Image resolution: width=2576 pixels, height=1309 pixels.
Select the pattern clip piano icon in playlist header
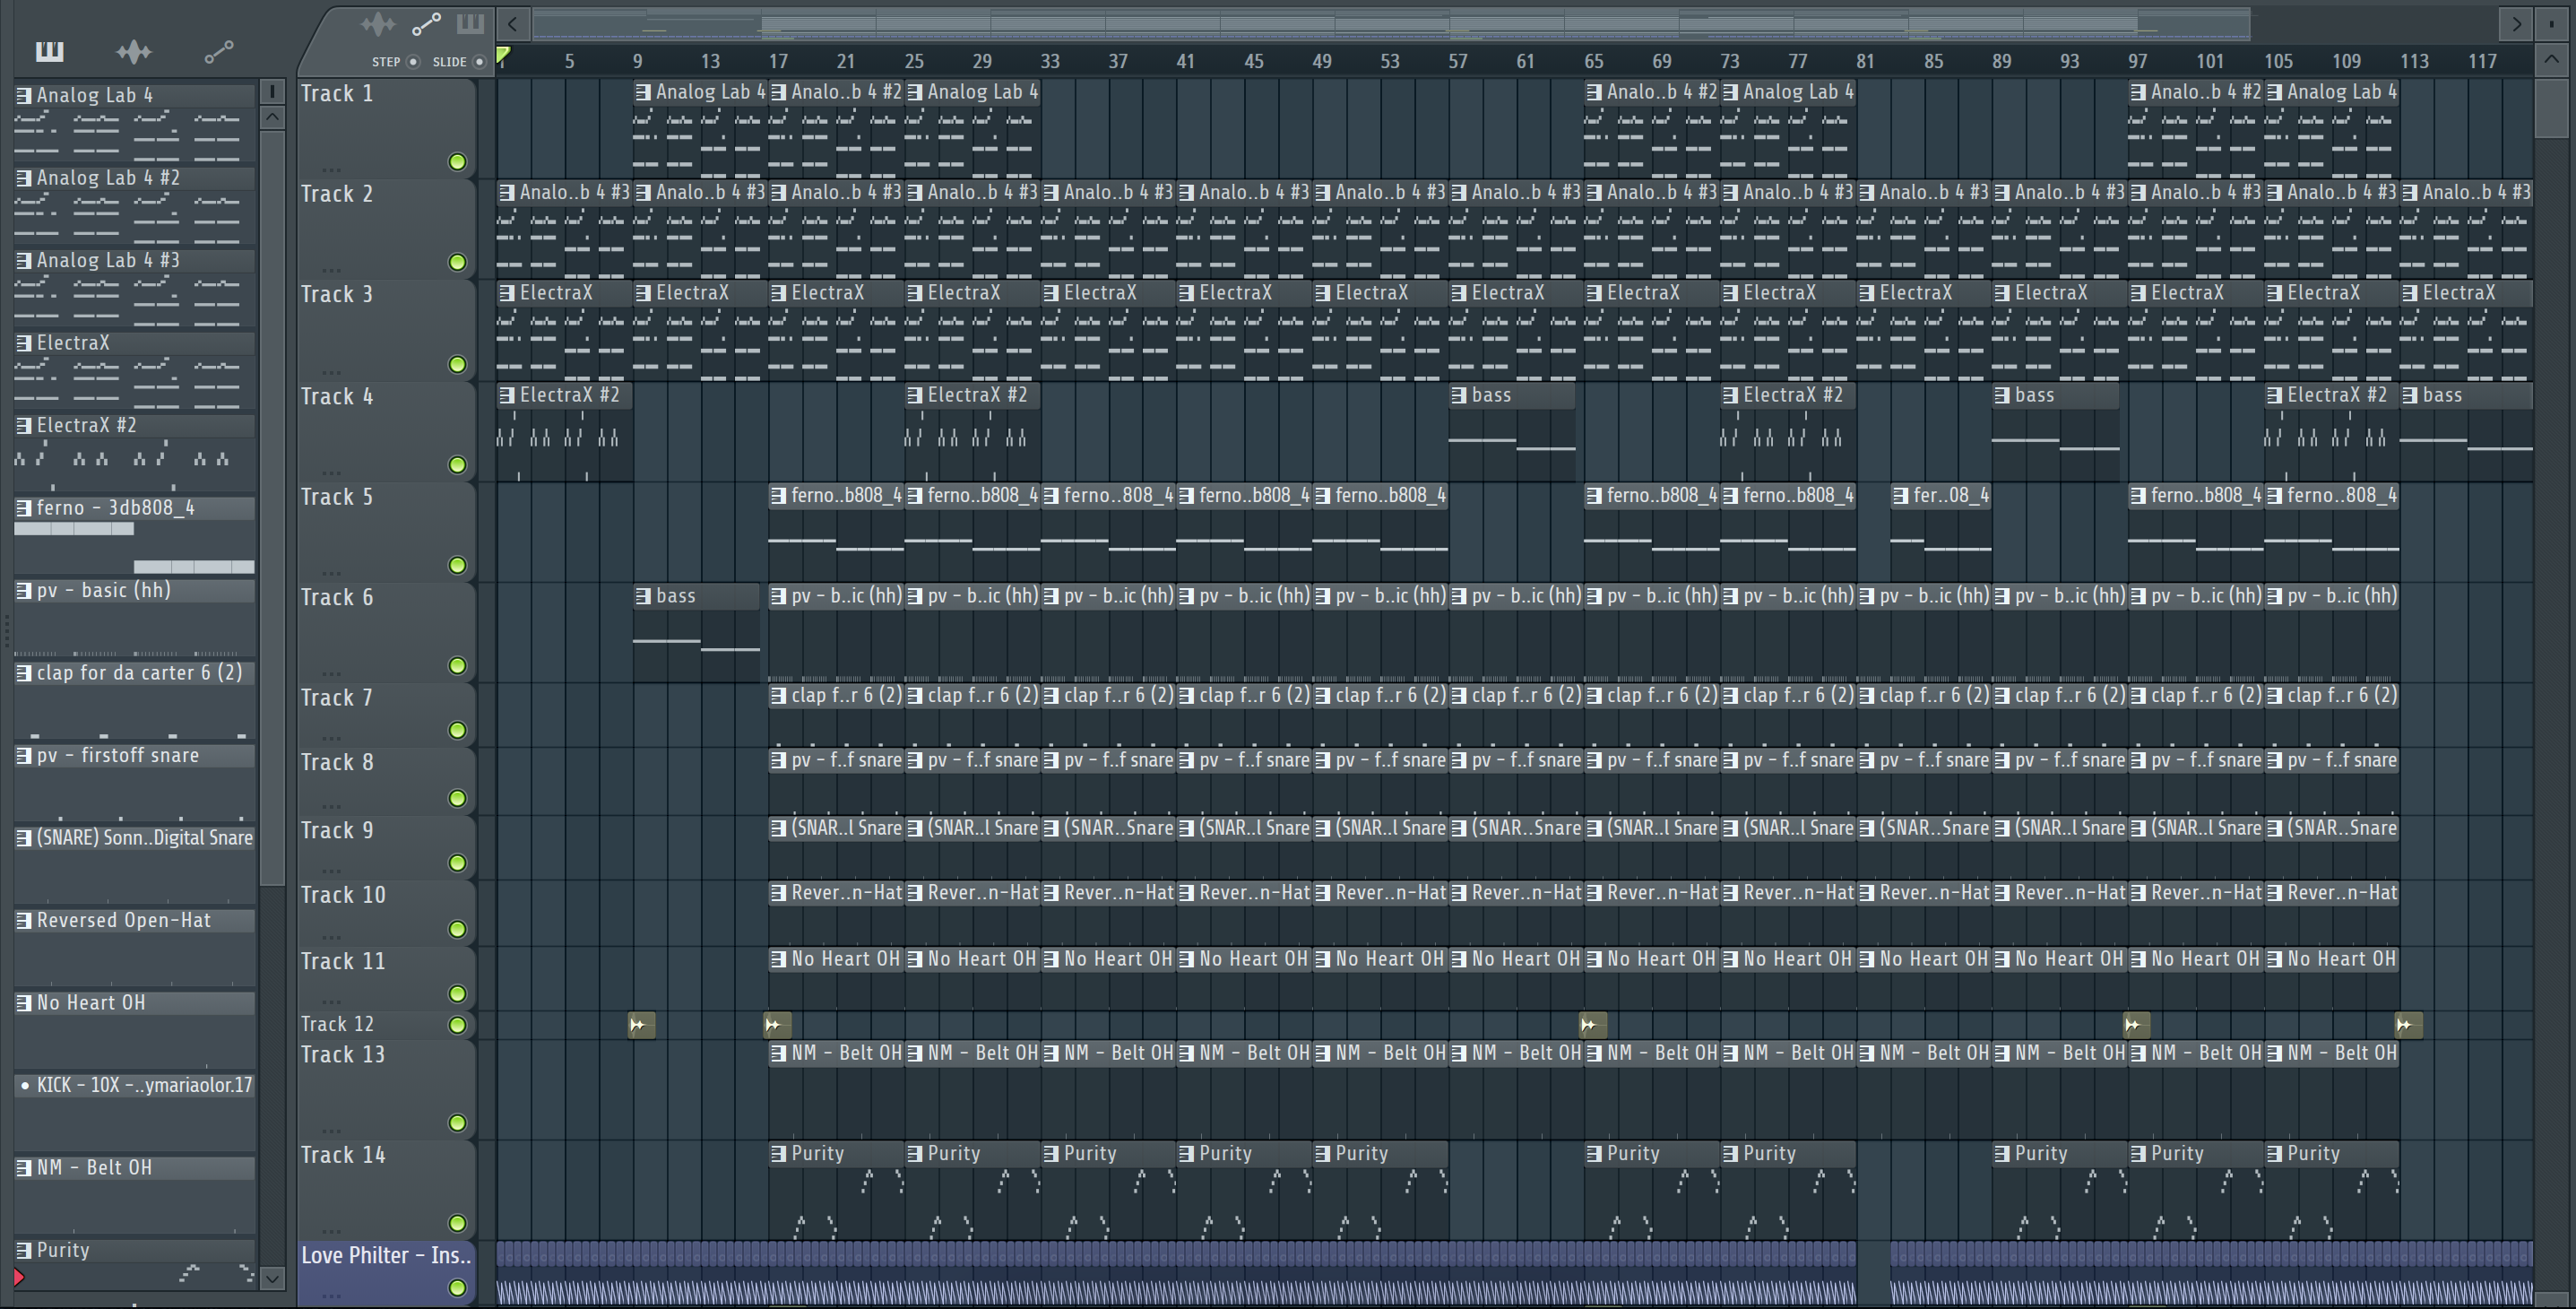coord(470,24)
